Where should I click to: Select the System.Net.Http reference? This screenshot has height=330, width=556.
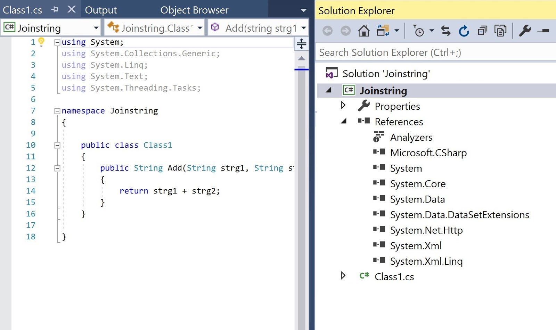(x=426, y=230)
